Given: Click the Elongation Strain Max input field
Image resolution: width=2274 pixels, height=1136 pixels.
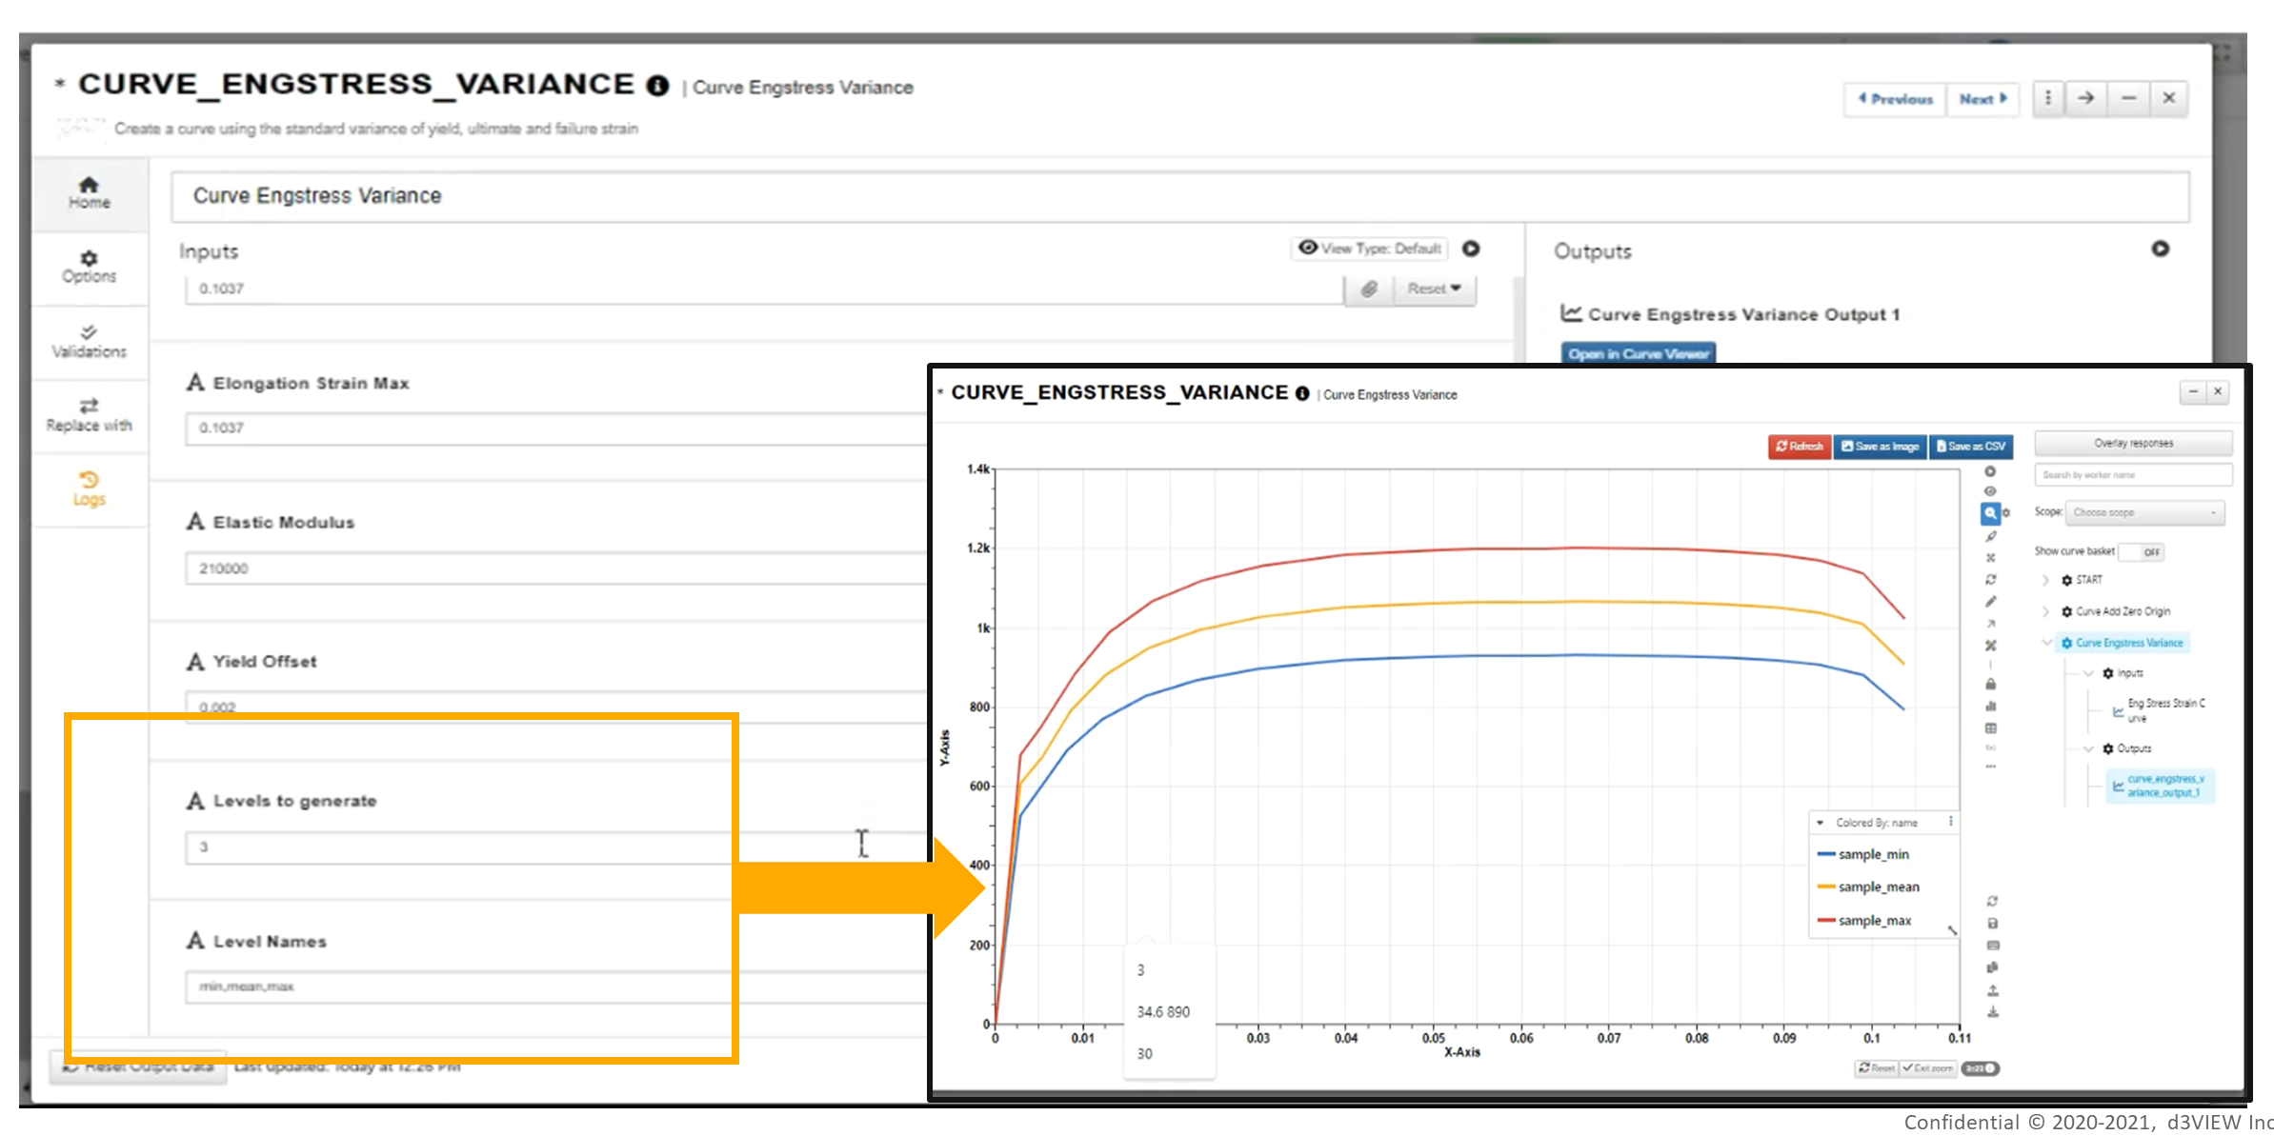Looking at the screenshot, I should point(556,428).
